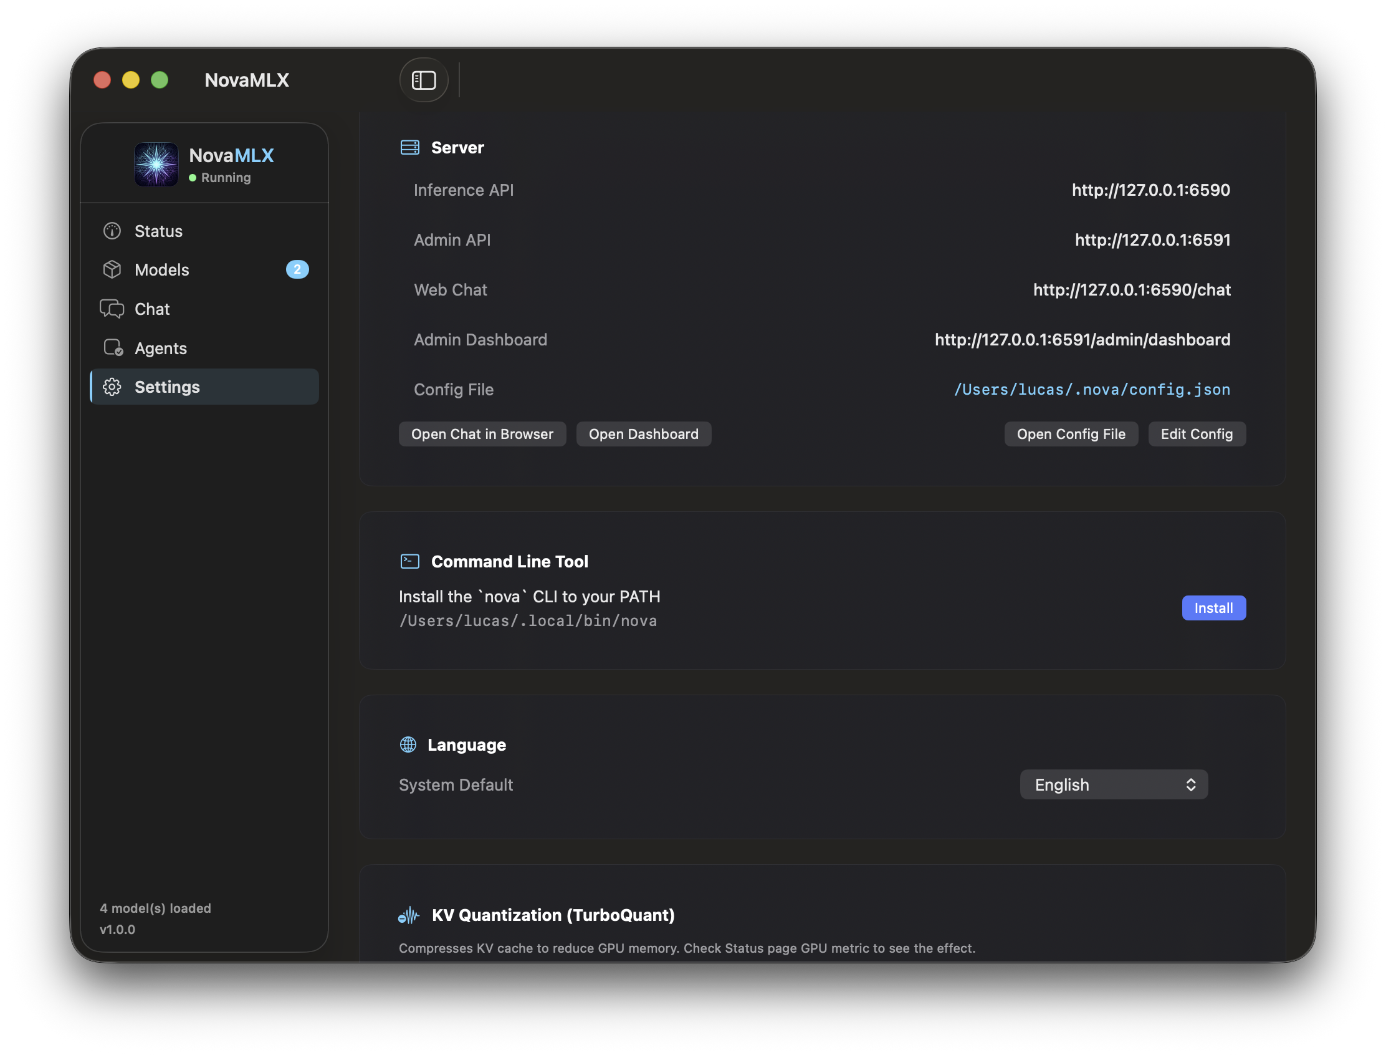
Task: Click the KV Quantization waveform icon
Action: (409, 915)
